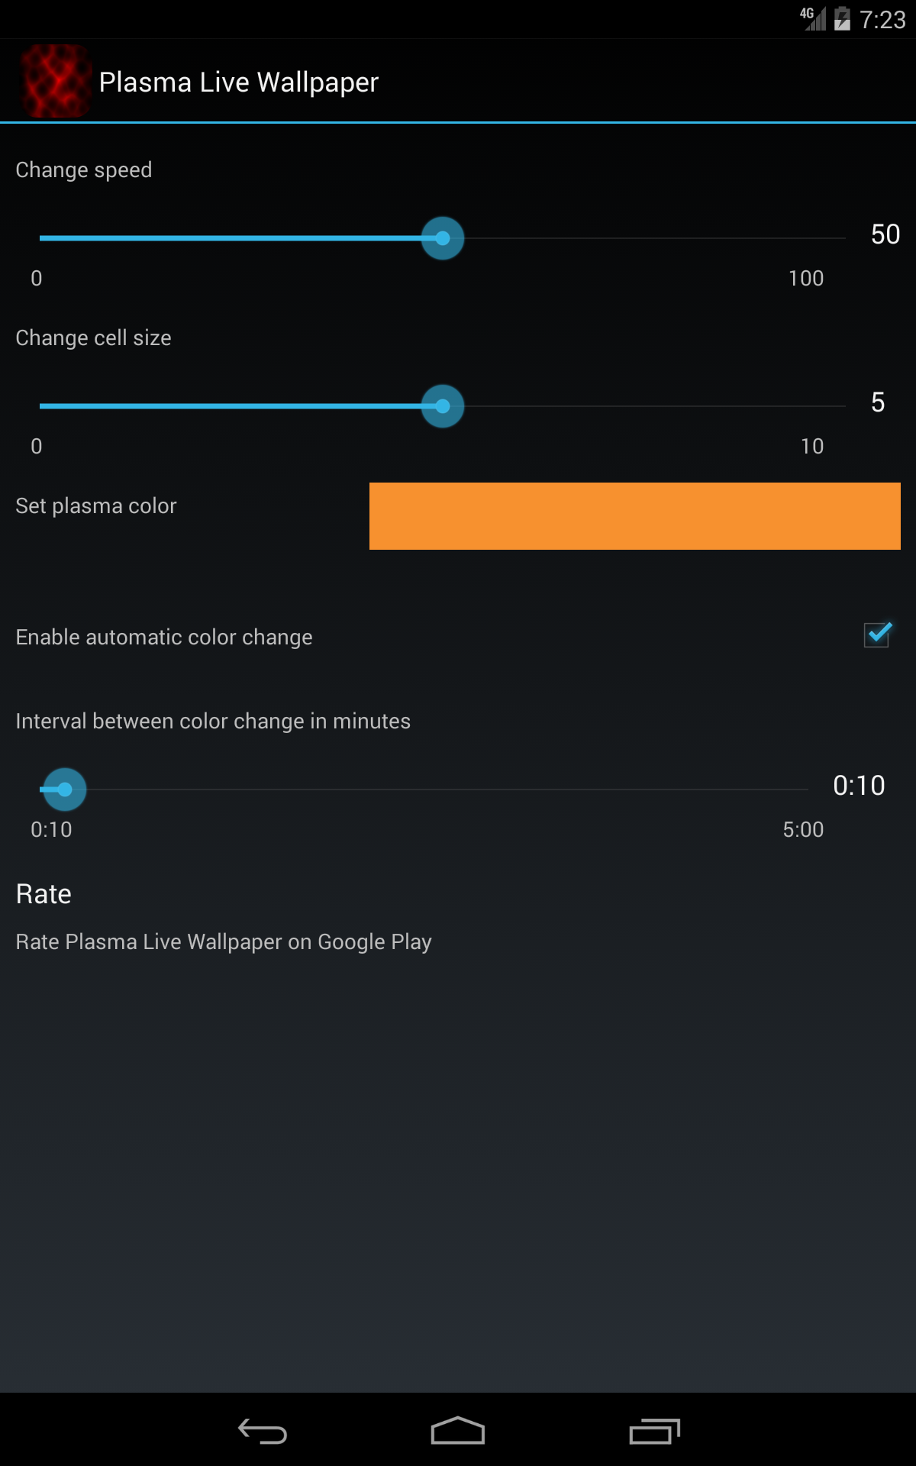Tap the 4G signal indicator

(x=813, y=18)
